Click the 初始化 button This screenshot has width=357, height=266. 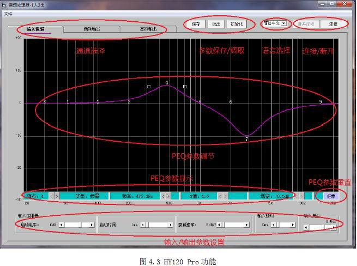(x=237, y=24)
